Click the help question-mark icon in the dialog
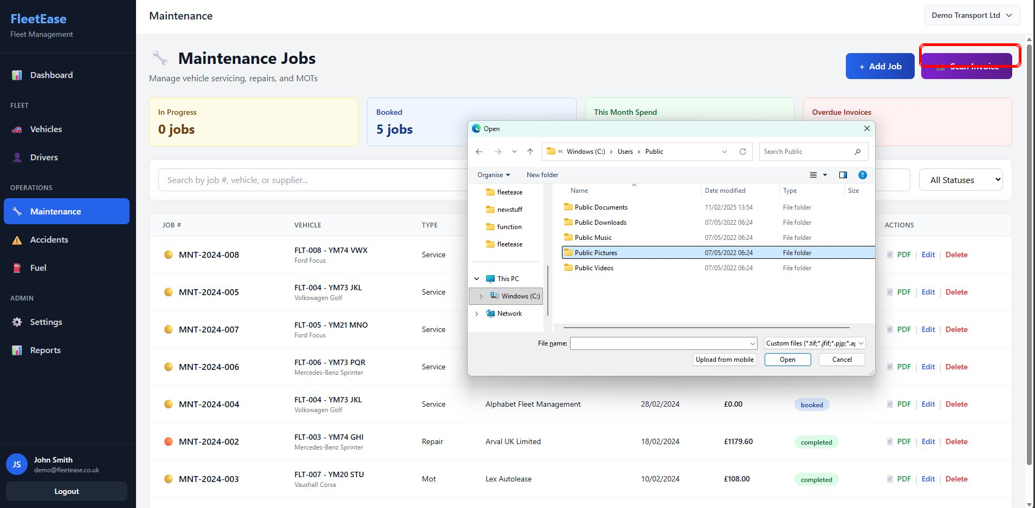The height and width of the screenshot is (508, 1035). (862, 175)
